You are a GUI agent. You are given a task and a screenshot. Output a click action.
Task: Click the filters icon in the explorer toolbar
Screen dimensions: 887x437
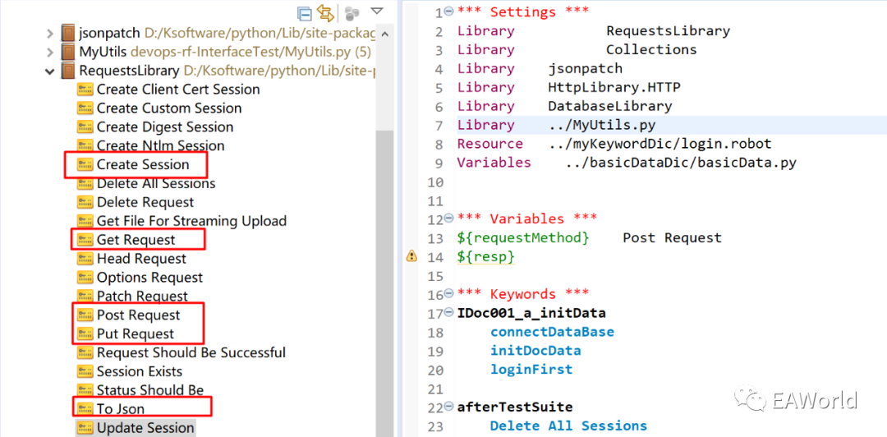(x=352, y=12)
